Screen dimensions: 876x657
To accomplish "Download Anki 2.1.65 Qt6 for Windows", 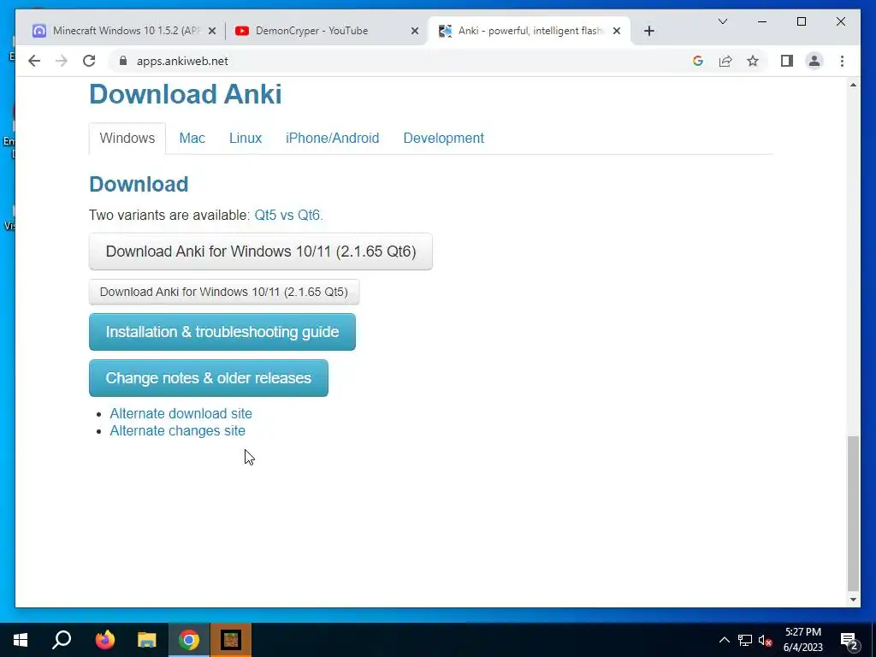I will coord(260,252).
